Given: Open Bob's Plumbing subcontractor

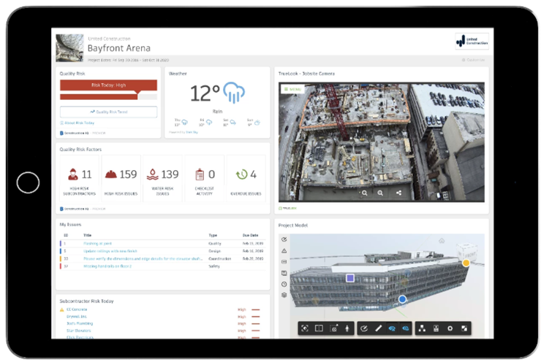Looking at the screenshot, I should click(x=80, y=324).
